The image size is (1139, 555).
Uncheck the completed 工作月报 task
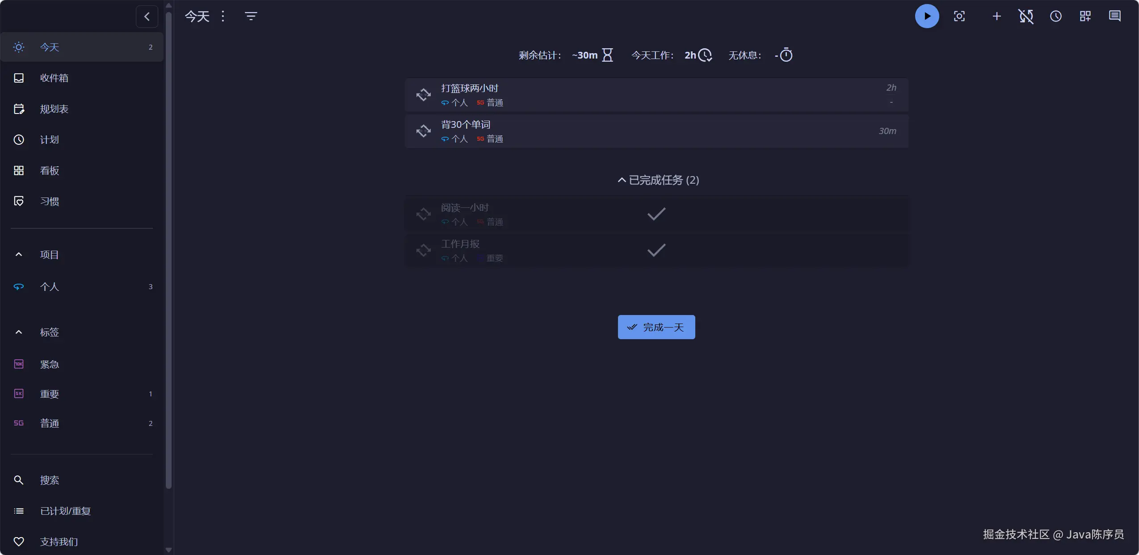pos(656,250)
